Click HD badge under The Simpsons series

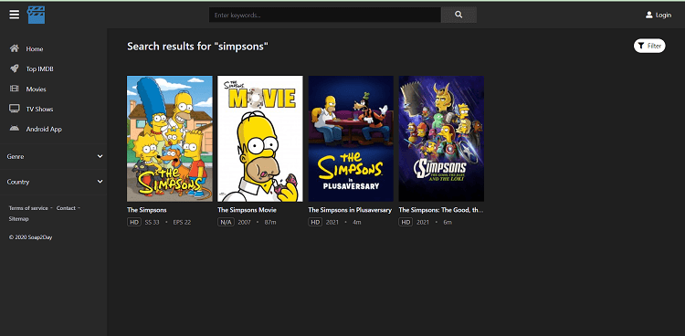(133, 222)
